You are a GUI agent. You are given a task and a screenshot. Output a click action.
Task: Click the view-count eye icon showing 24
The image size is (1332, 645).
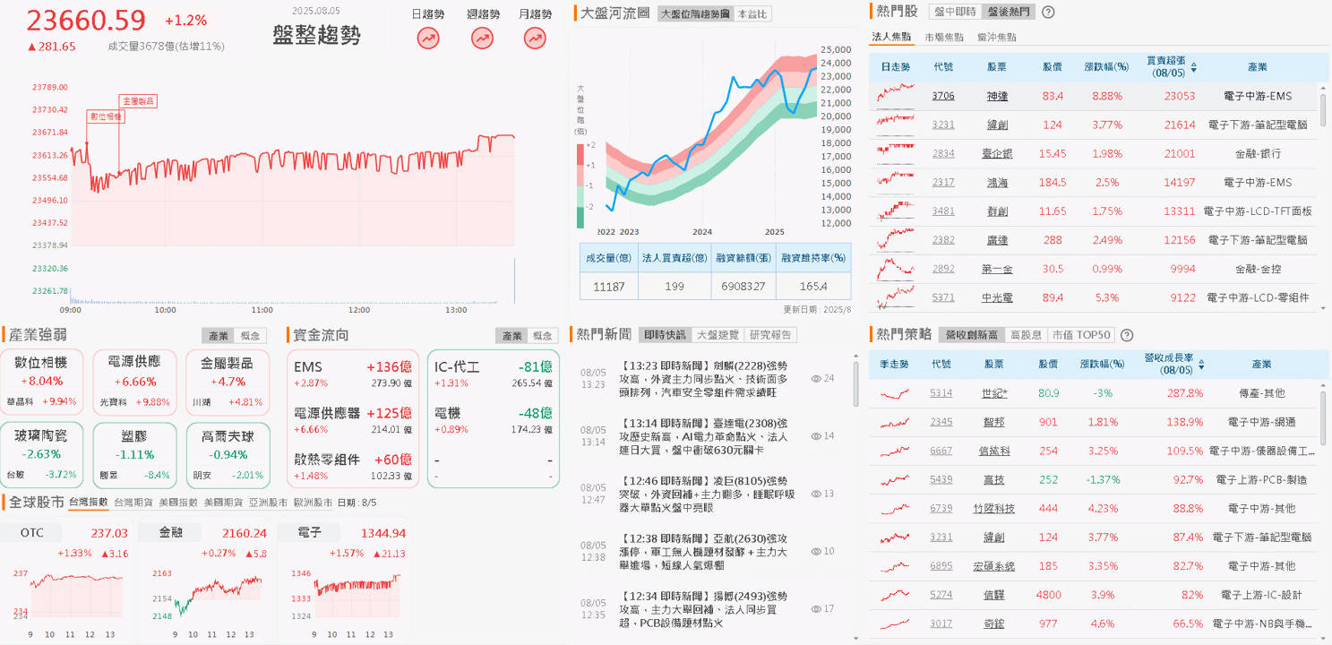tap(816, 379)
